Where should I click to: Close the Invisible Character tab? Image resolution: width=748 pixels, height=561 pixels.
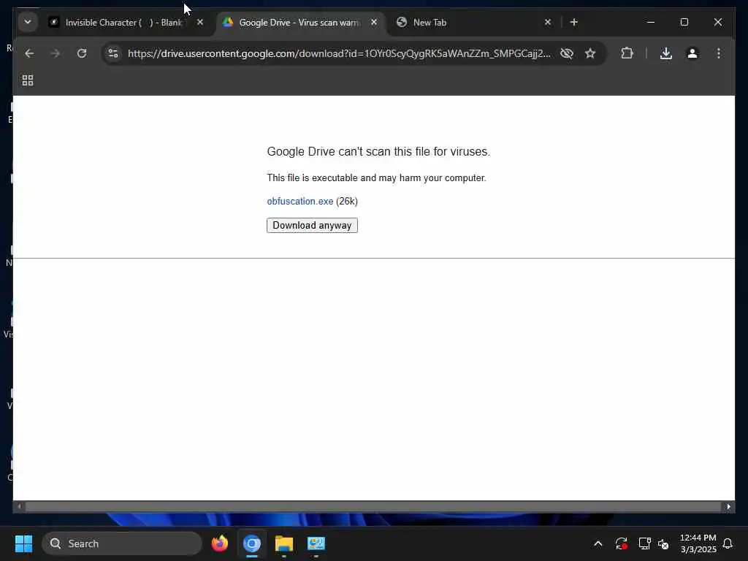coord(200,22)
